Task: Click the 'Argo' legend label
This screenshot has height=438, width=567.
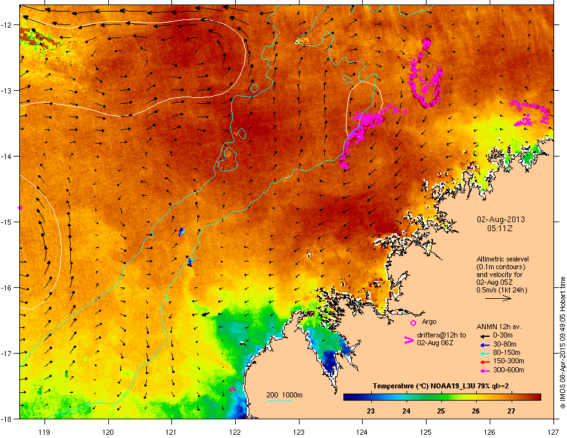Action: point(429,321)
